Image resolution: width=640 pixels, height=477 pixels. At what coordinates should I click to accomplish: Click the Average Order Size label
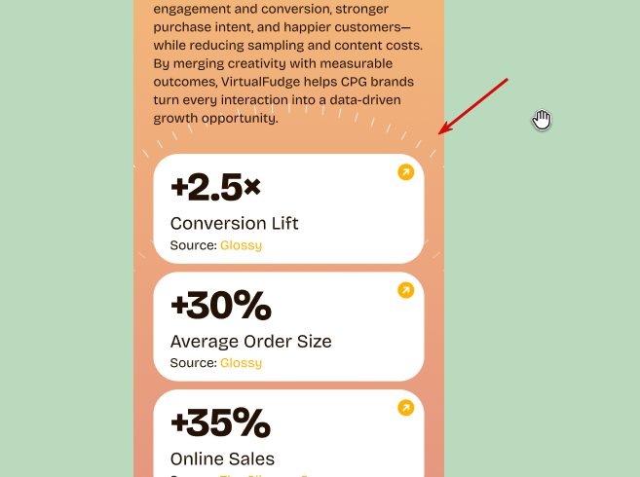click(x=250, y=341)
